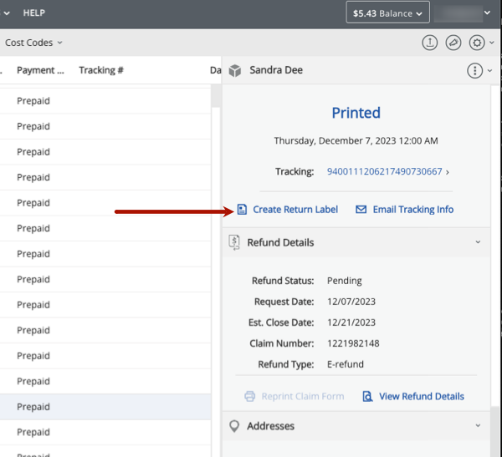Screen dimensions: 502x457
Task: Click the upload icon in top toolbar
Action: (x=430, y=43)
